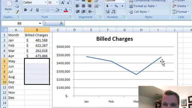The height and width of the screenshot is (108, 192).
Task: Apply Percent Style format
Action: [x=116, y=6]
